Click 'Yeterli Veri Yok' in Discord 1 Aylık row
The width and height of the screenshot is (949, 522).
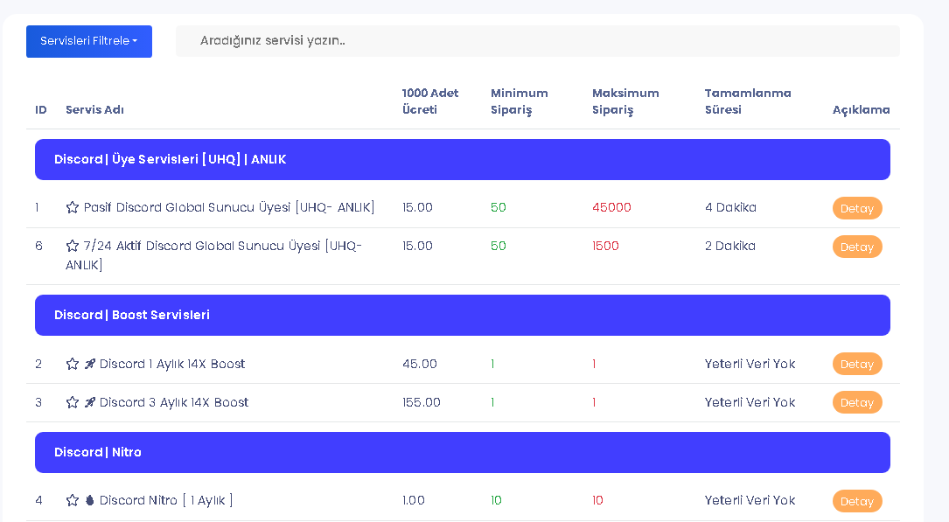tap(750, 364)
